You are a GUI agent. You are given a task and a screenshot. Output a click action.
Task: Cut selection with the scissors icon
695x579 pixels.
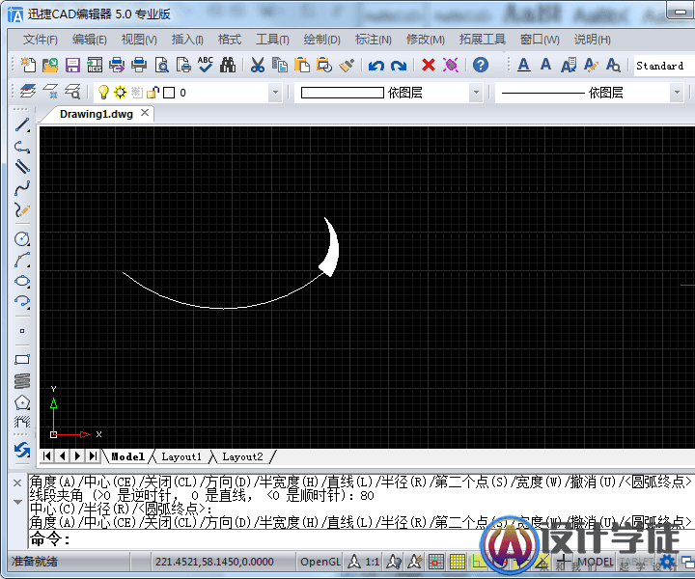[257, 65]
